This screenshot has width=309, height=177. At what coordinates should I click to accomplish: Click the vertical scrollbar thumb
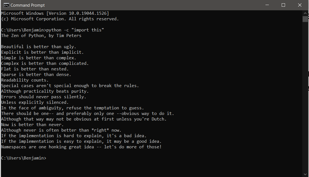click(305, 19)
